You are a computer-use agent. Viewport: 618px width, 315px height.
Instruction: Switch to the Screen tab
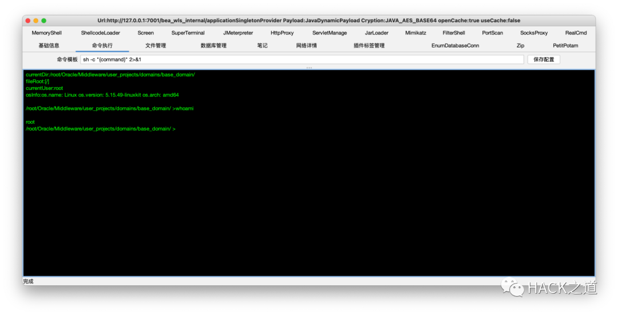pyautogui.click(x=145, y=33)
